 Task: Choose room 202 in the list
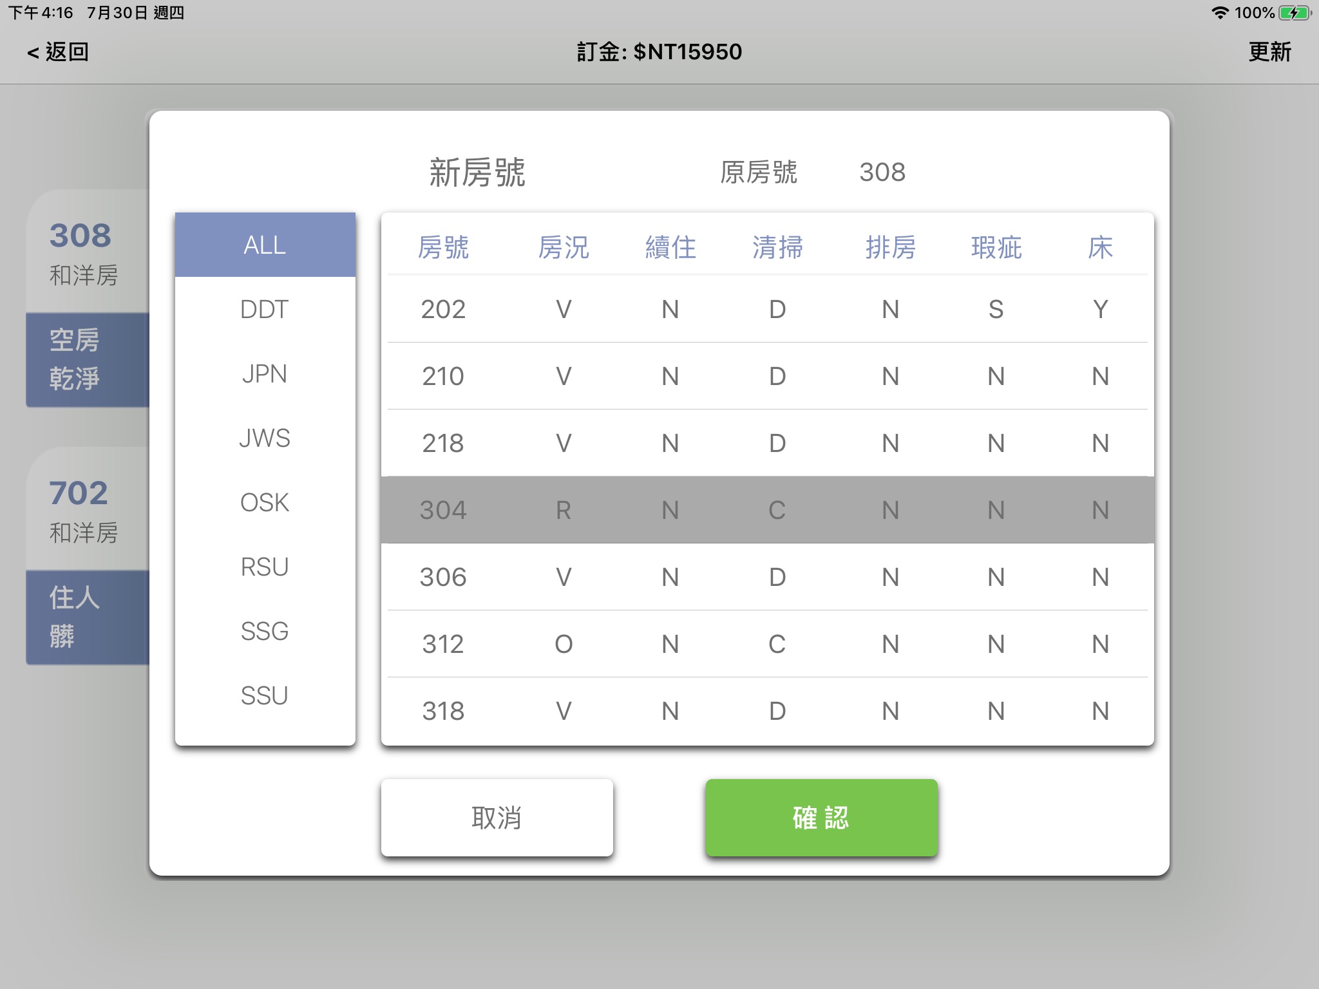pyautogui.click(x=768, y=309)
